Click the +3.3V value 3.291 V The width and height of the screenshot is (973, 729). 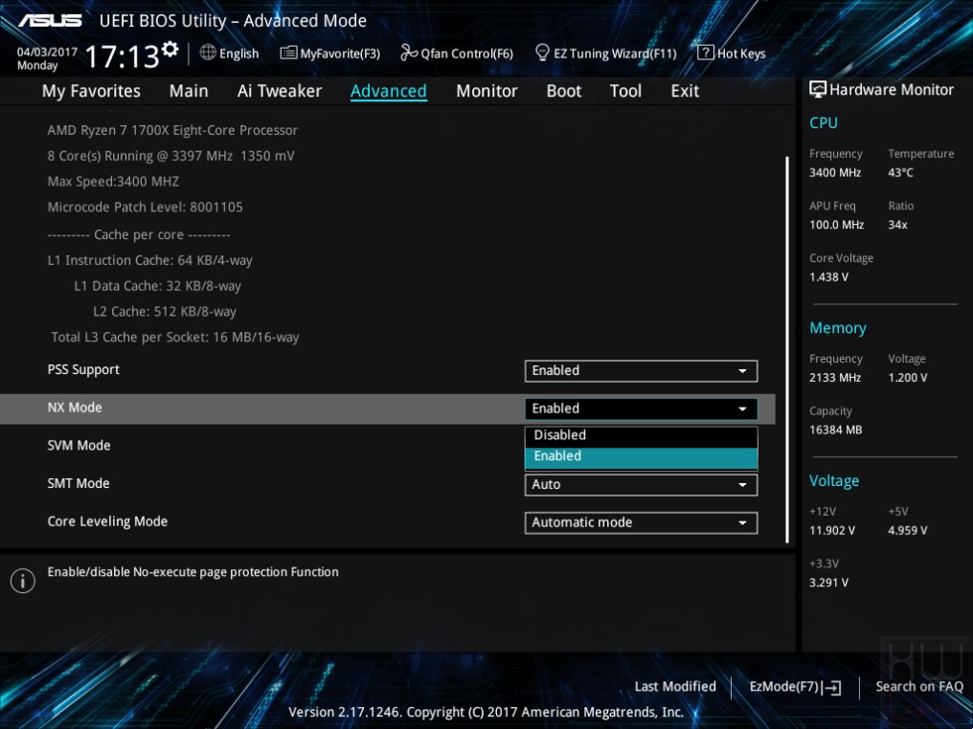tap(828, 582)
